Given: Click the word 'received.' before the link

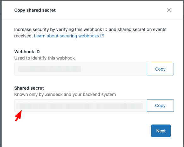Looking at the screenshot, I should pos(23,36).
